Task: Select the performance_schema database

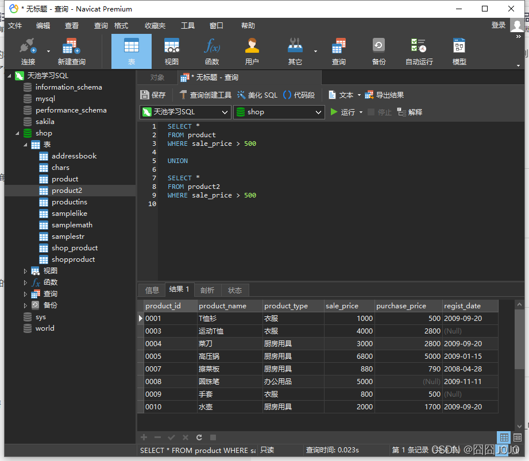Action: tap(70, 110)
